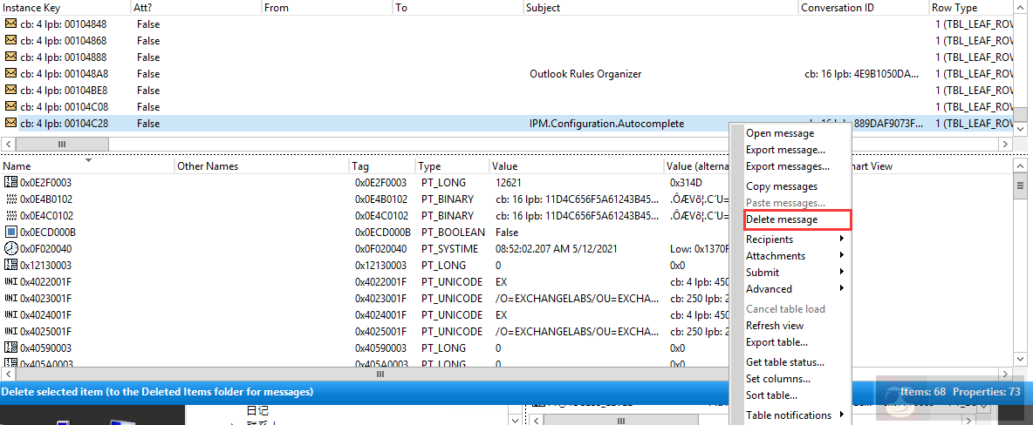Choose Delete message from the context menu
1033x425 pixels.
(782, 219)
